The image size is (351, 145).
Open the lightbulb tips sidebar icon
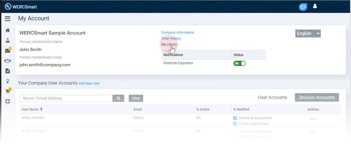point(8,81)
